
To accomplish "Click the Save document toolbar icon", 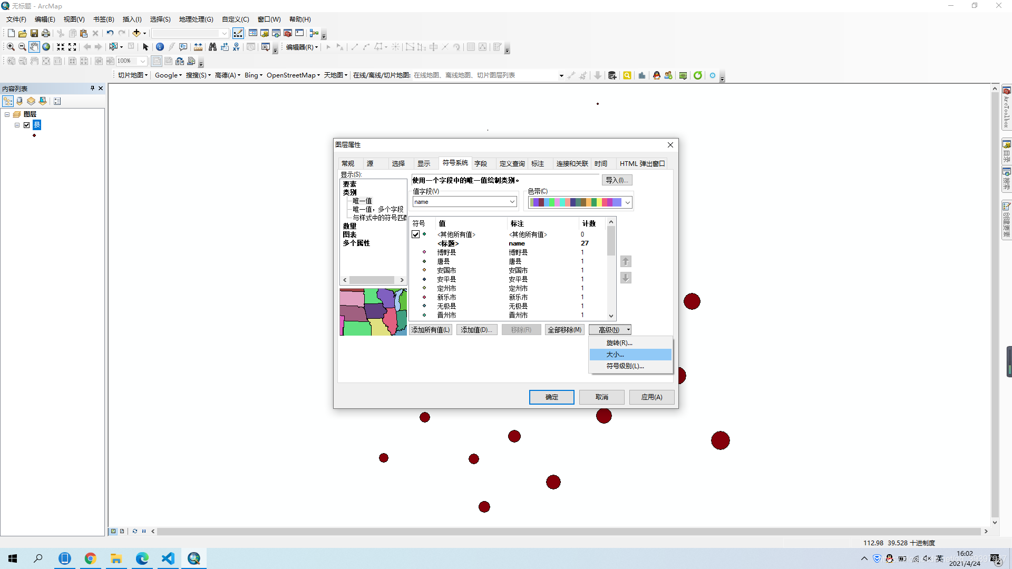I will 34,33.
